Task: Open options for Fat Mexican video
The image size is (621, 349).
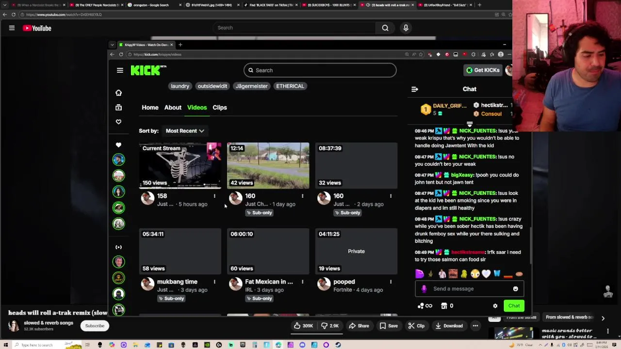Action: tap(302, 282)
